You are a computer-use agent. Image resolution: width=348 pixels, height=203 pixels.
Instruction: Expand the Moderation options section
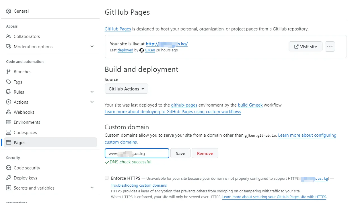pos(92,47)
